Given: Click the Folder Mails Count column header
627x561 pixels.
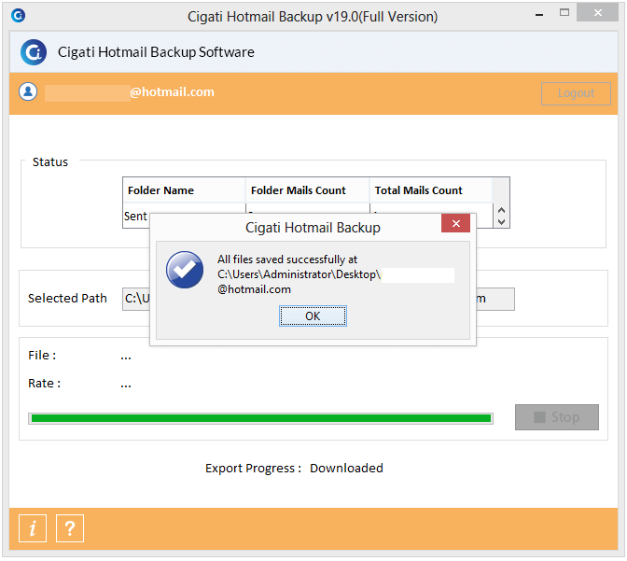Looking at the screenshot, I should (307, 190).
